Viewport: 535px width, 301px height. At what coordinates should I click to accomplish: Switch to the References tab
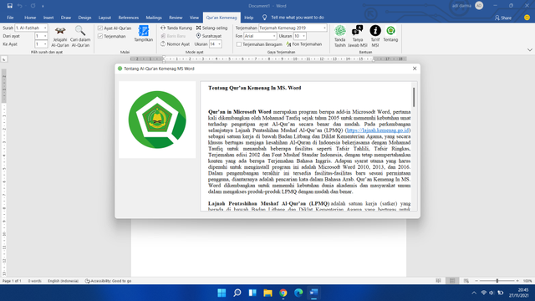pos(128,18)
